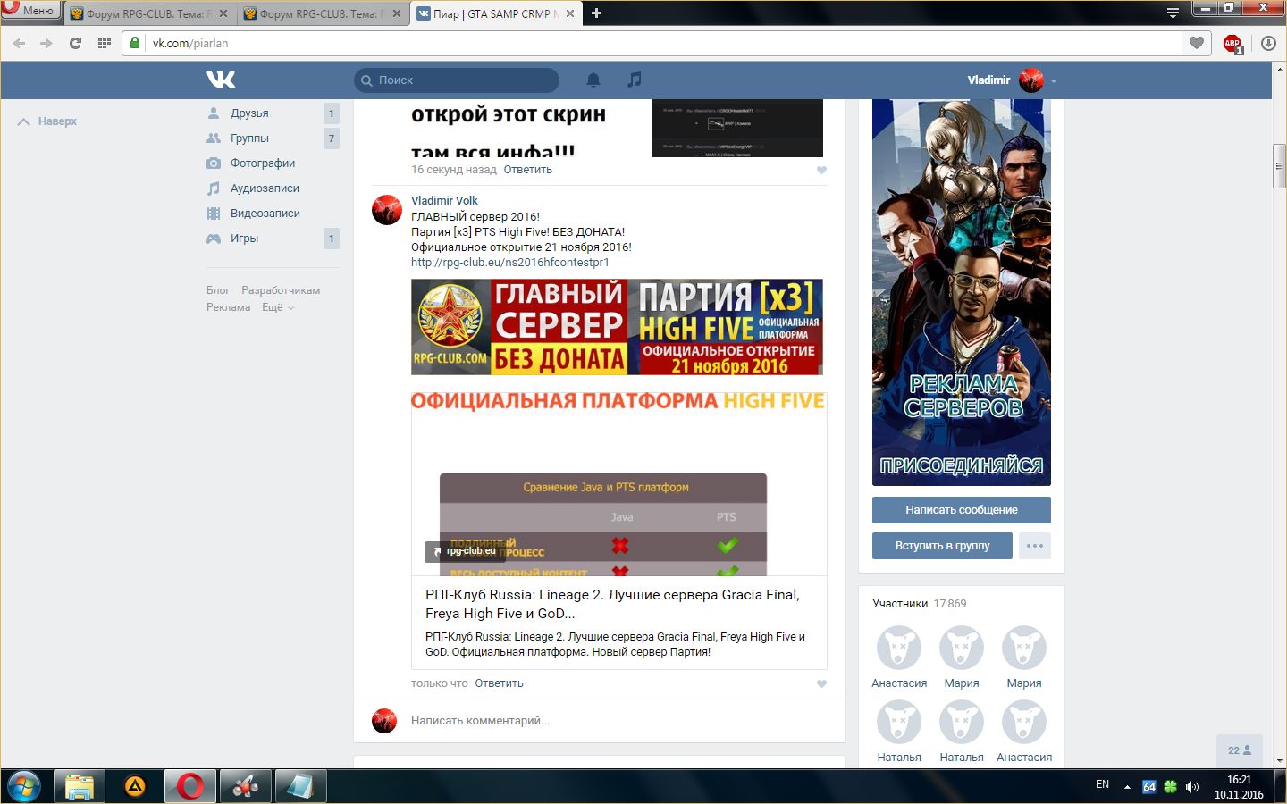Open the rpg-club.eu/ns2016hfcontestpr1 link

(510, 263)
